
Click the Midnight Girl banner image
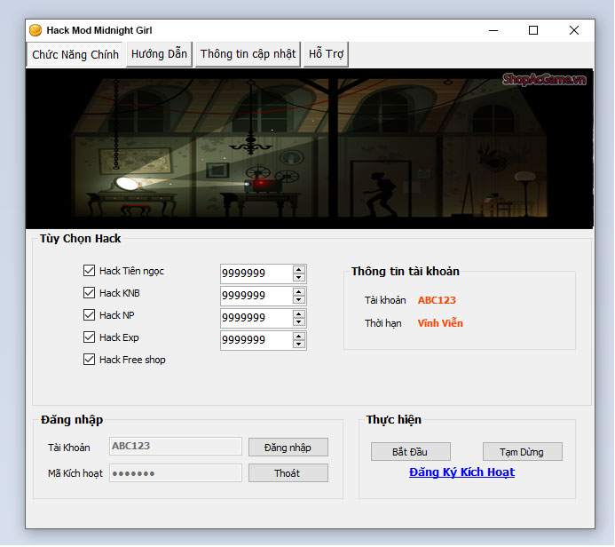pos(309,148)
